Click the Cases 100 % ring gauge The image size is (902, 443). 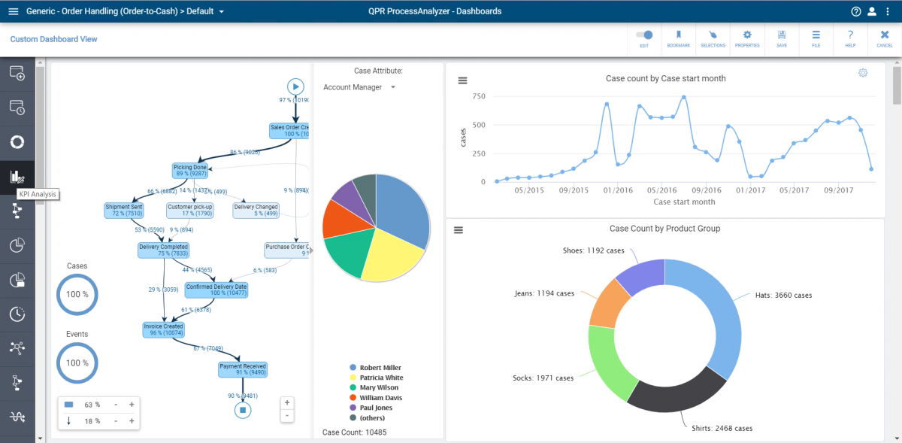[x=77, y=294]
